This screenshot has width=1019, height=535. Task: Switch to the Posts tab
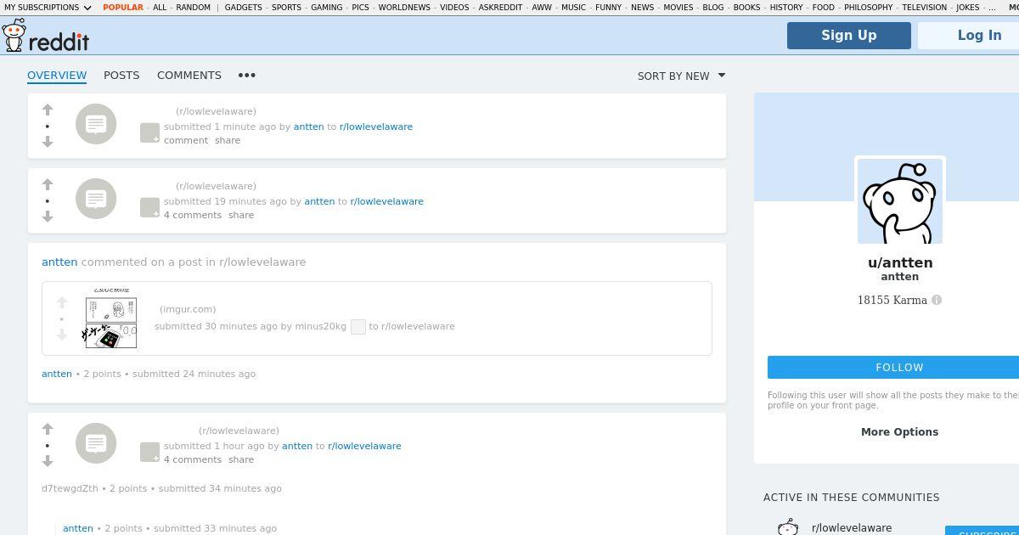[x=121, y=75]
